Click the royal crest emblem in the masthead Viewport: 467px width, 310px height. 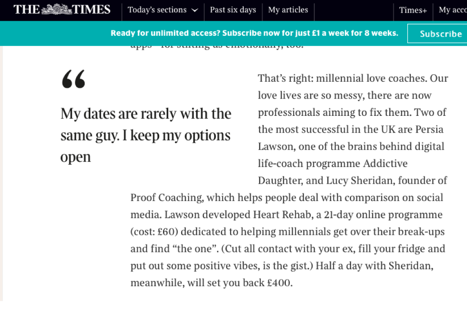click(57, 10)
